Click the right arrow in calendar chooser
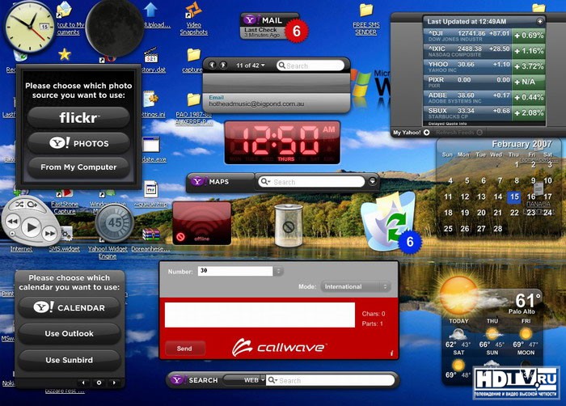The image size is (566, 406). point(114,383)
